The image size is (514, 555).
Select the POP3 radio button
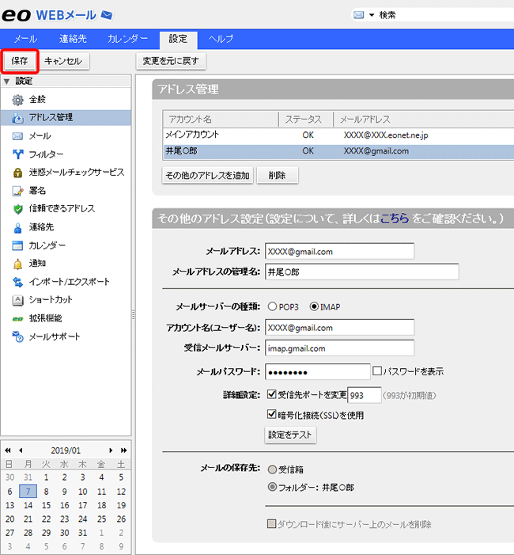pyautogui.click(x=272, y=306)
